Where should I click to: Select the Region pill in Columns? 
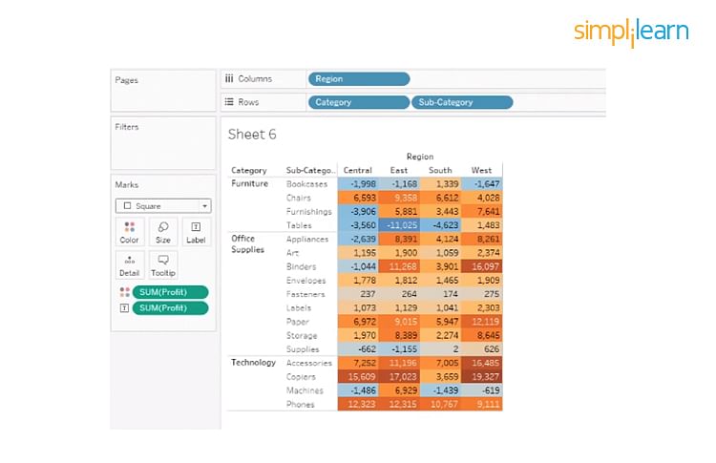[359, 79]
